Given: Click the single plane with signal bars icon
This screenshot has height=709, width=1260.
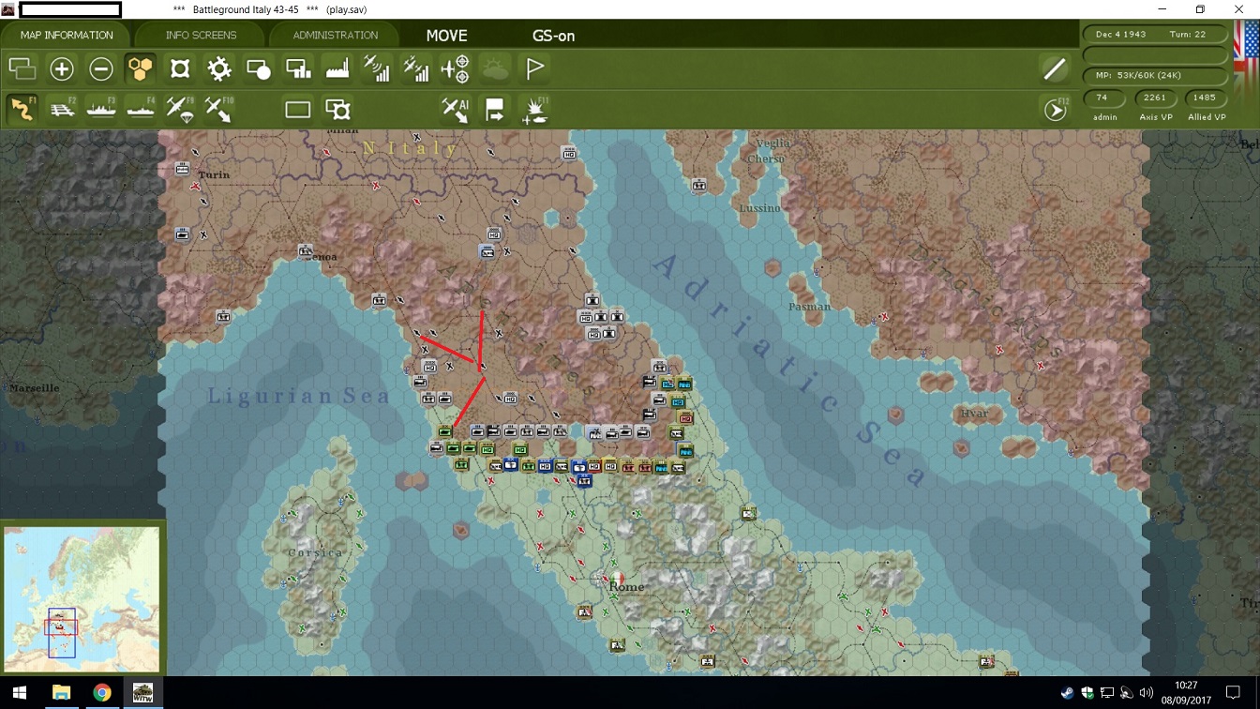Looking at the screenshot, I should click(x=377, y=68).
